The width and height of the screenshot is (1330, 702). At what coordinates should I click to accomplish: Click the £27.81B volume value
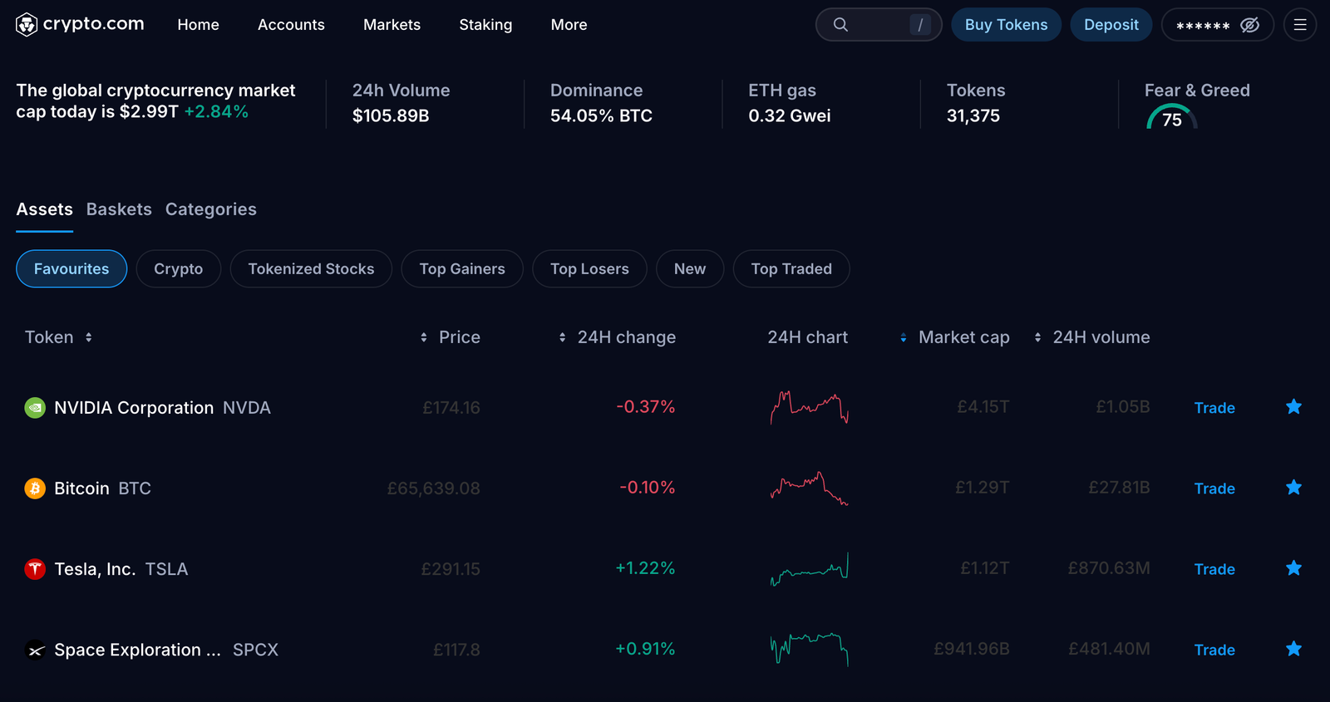(x=1120, y=488)
